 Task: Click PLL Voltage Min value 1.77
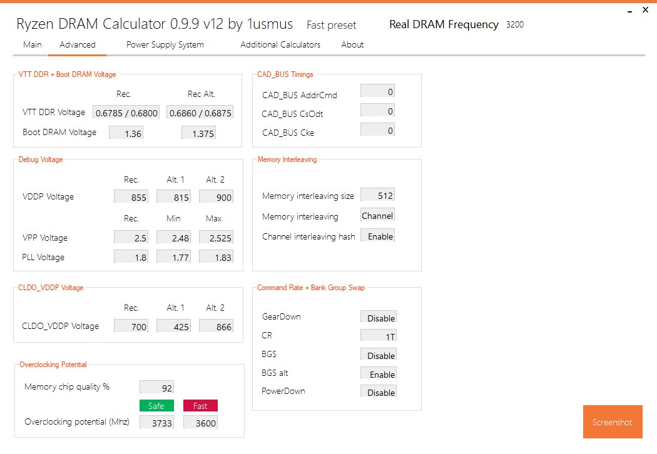173,256
